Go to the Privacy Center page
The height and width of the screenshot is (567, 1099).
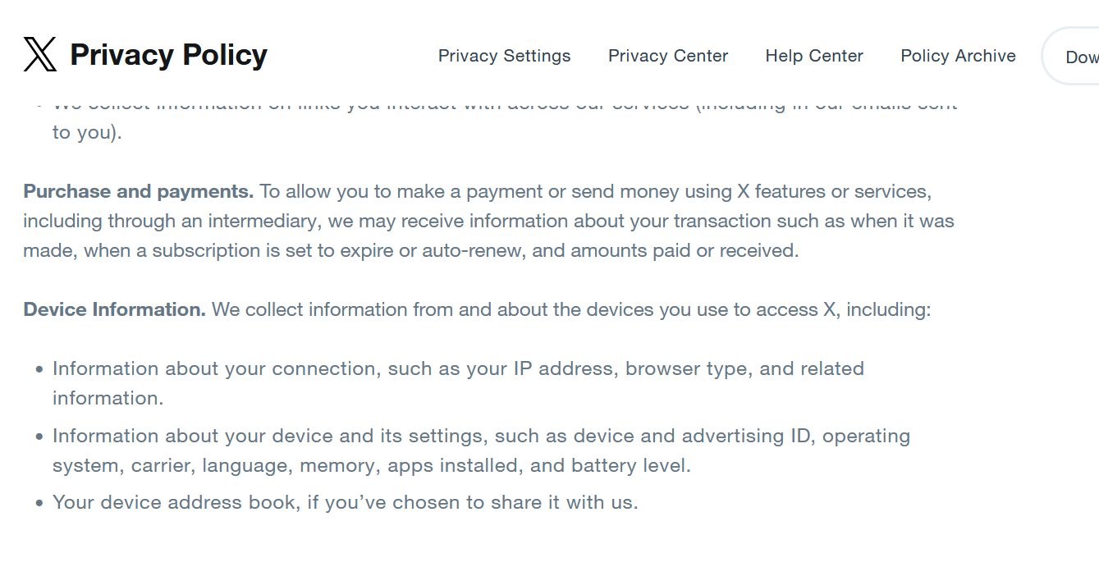[x=668, y=56]
